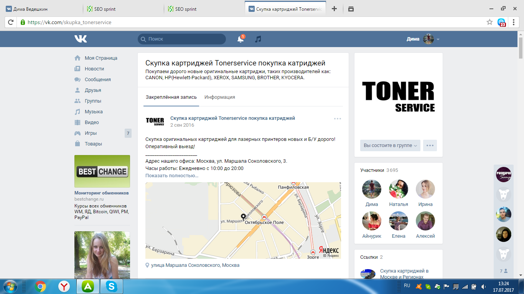Go to Сообщения in left menu

coord(97,80)
